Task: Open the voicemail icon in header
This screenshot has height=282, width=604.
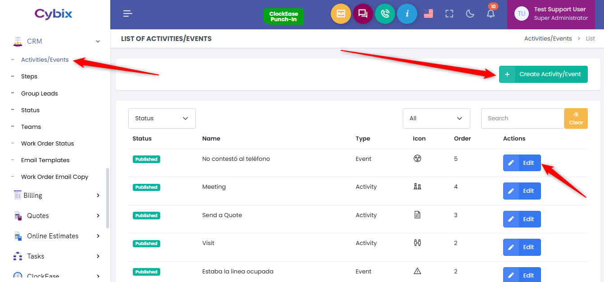Action: coord(341,14)
